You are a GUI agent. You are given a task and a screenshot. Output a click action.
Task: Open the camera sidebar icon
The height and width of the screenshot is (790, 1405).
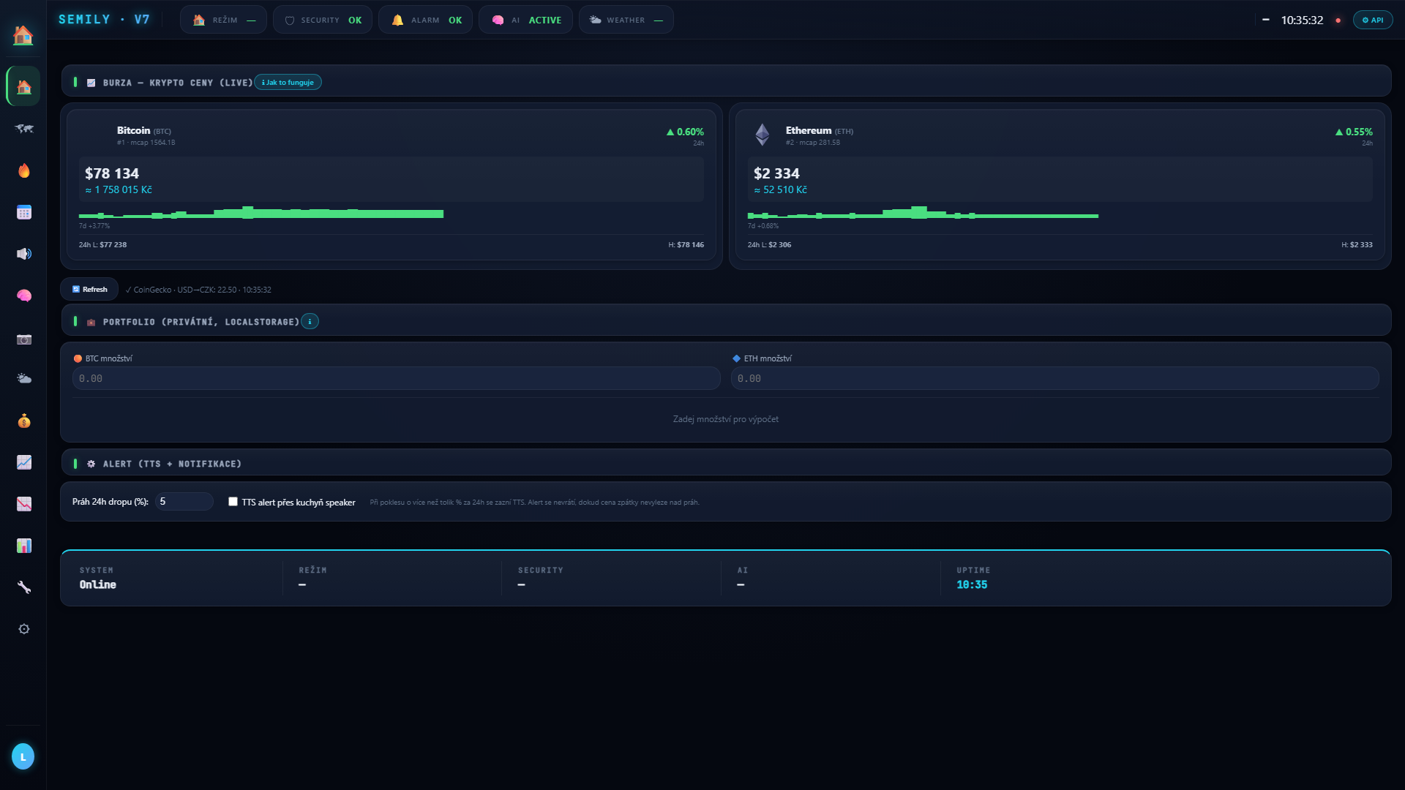pyautogui.click(x=24, y=339)
